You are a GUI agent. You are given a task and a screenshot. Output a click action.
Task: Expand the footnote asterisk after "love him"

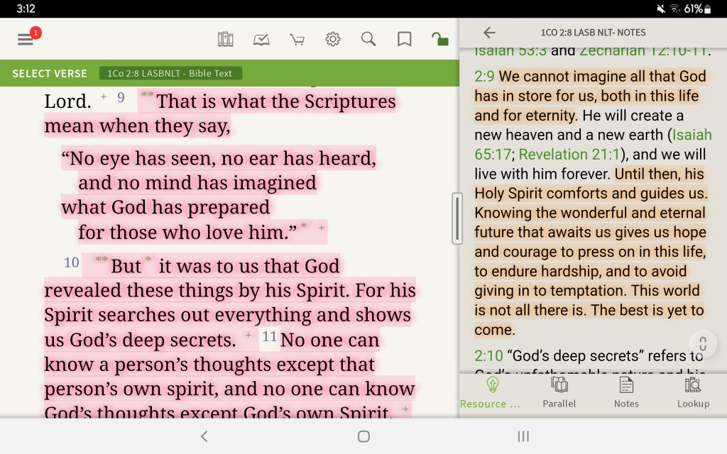(x=304, y=226)
